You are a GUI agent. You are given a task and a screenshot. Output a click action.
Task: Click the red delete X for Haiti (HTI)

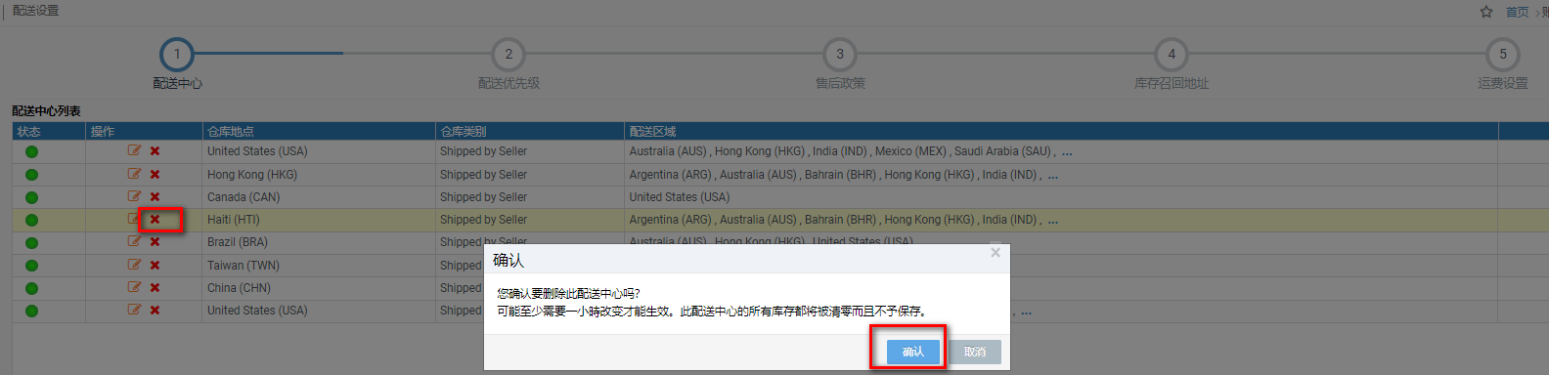click(155, 220)
